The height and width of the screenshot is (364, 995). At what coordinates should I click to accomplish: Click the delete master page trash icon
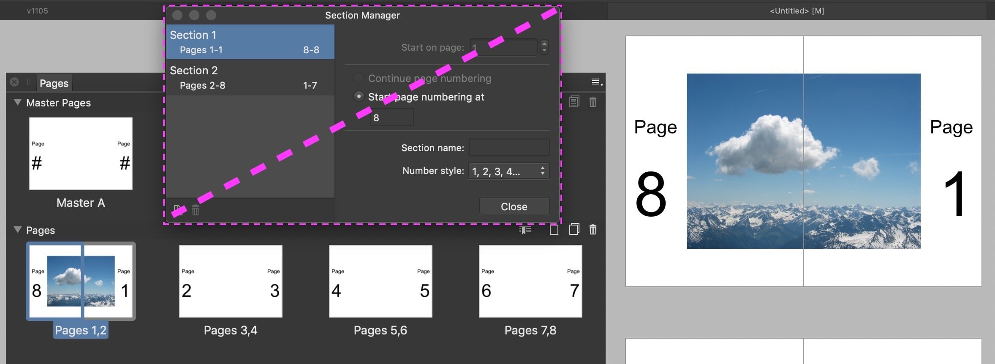click(593, 102)
